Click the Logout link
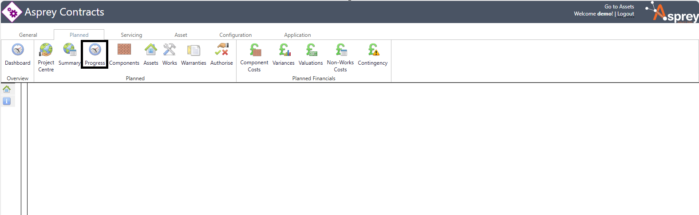This screenshot has height=215, width=699. click(x=625, y=14)
